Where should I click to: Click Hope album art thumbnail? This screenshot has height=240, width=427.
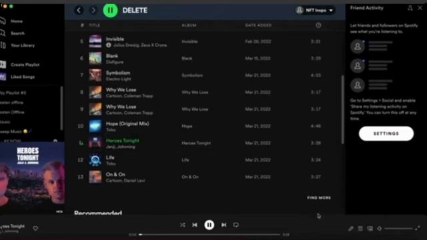95,126
